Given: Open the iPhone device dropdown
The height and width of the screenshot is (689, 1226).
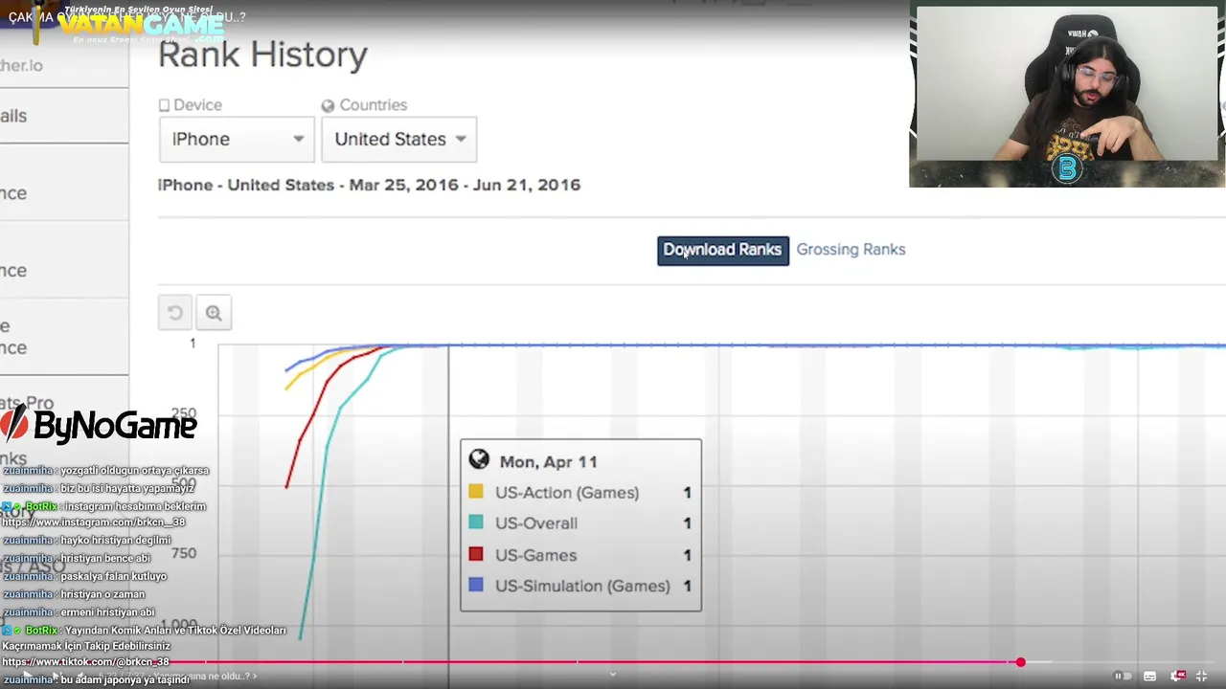Looking at the screenshot, I should click(237, 139).
